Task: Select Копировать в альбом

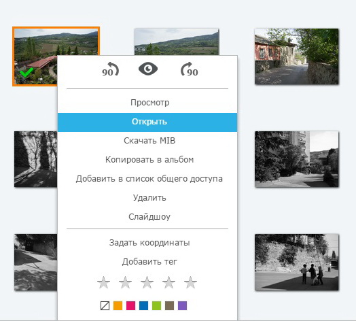Action: 149,160
